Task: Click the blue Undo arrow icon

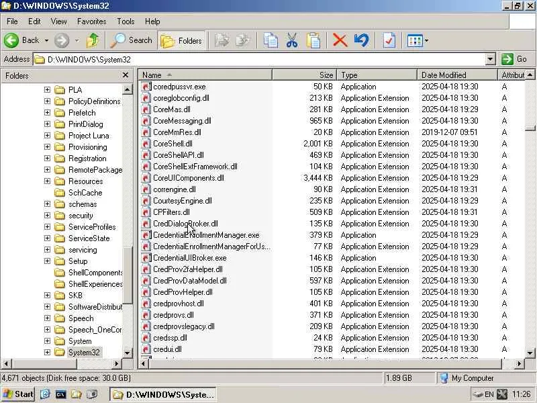Action: tap(362, 40)
